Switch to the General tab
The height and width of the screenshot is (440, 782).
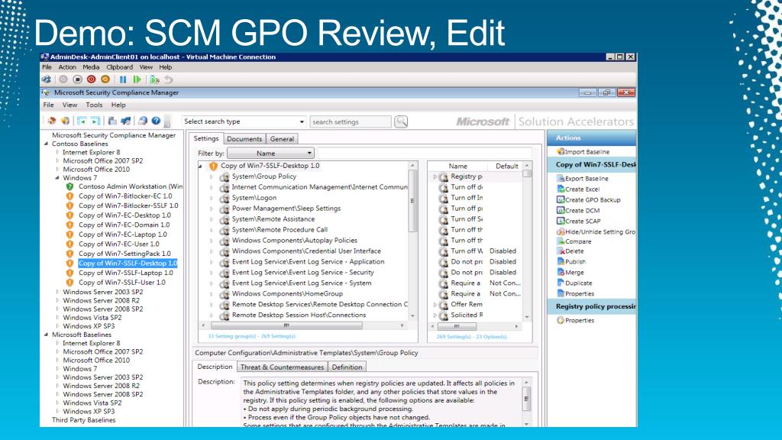(283, 139)
